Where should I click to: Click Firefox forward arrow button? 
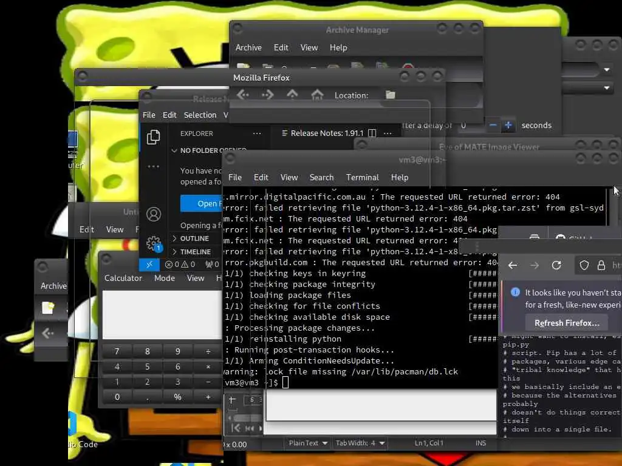[x=535, y=265]
